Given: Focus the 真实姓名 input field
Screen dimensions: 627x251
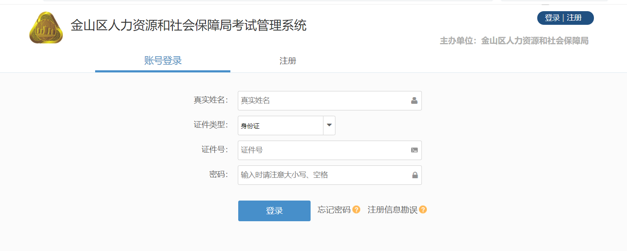Looking at the screenshot, I should pos(330,100).
